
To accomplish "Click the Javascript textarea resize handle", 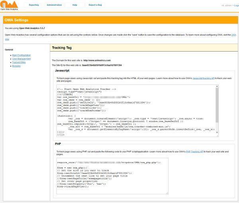I will point(217,136).
